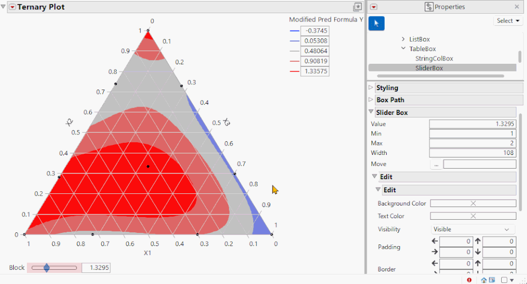This screenshot has height=284, width=527.
Task: Open the JMP Home Window icon
Action: 484,280
